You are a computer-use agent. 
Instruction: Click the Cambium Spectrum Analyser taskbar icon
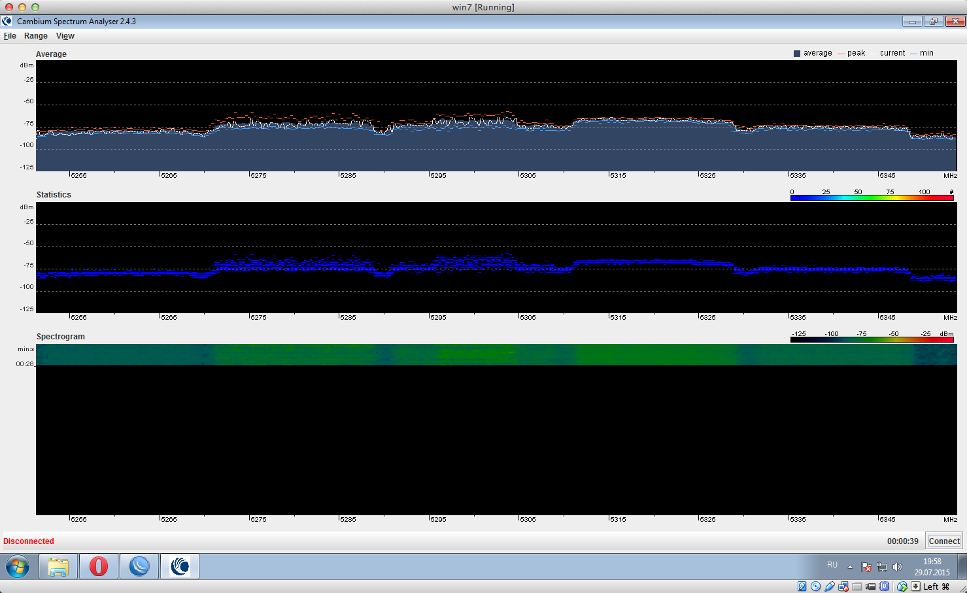tap(180, 566)
